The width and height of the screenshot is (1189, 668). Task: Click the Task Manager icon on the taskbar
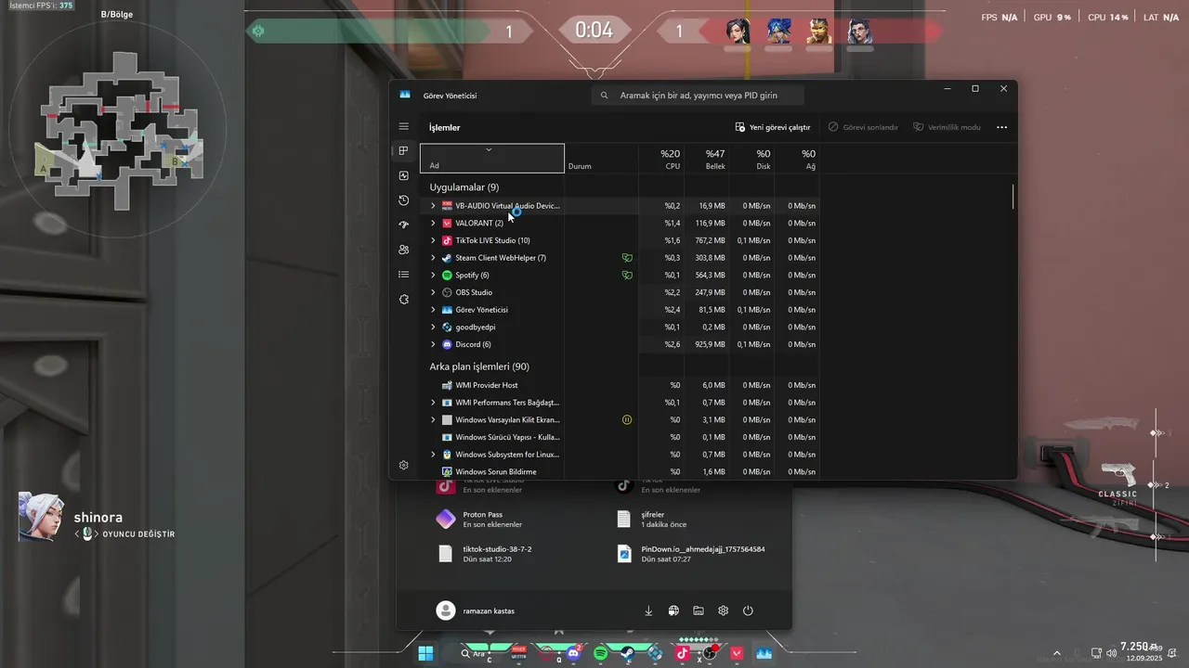[764, 653]
